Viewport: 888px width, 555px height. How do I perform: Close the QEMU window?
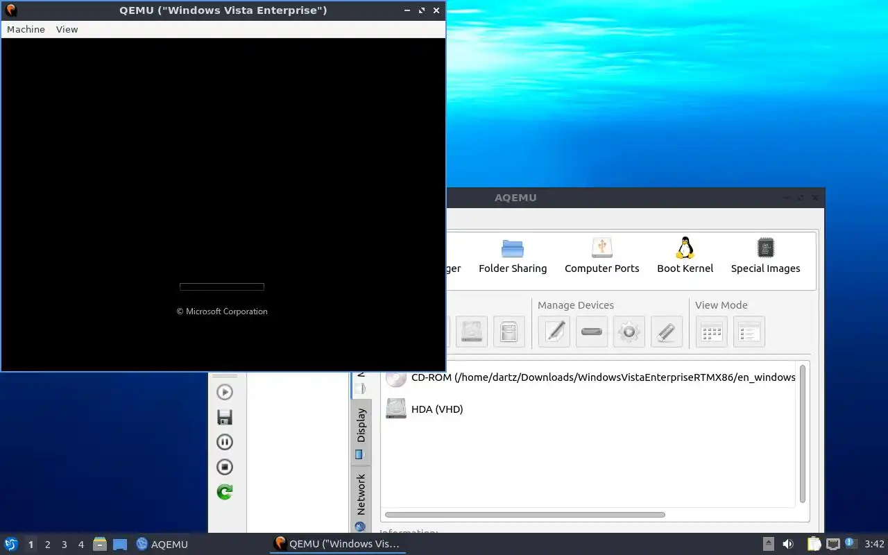(x=436, y=10)
